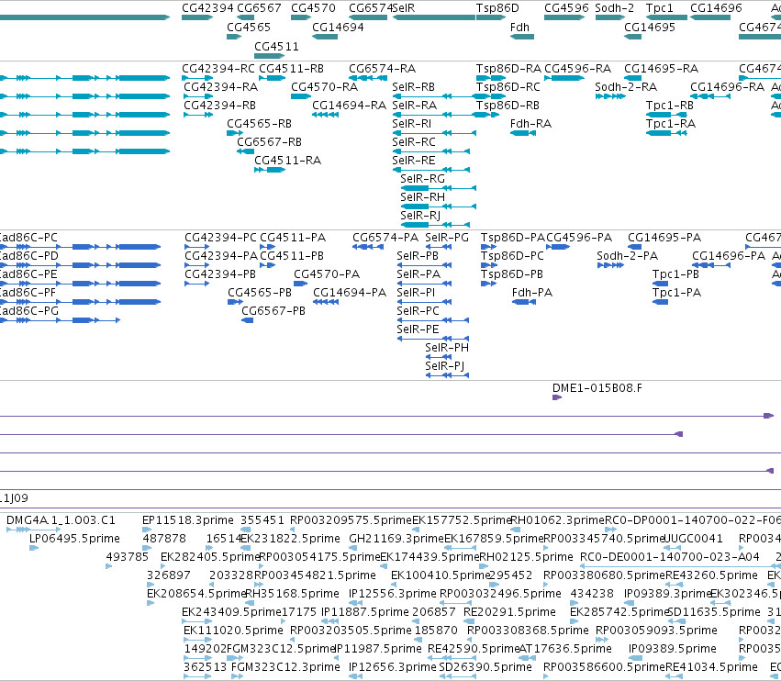Viewport: 781px width, 681px height.
Task: Select EST label 'AT17636.5prime'
Action: coord(565,649)
